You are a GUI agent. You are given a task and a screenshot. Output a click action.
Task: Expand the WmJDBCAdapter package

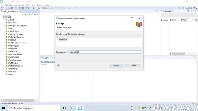click(4, 54)
